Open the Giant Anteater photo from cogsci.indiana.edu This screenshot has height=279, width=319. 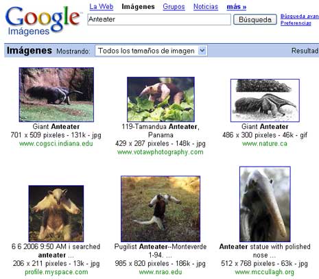pos(56,95)
